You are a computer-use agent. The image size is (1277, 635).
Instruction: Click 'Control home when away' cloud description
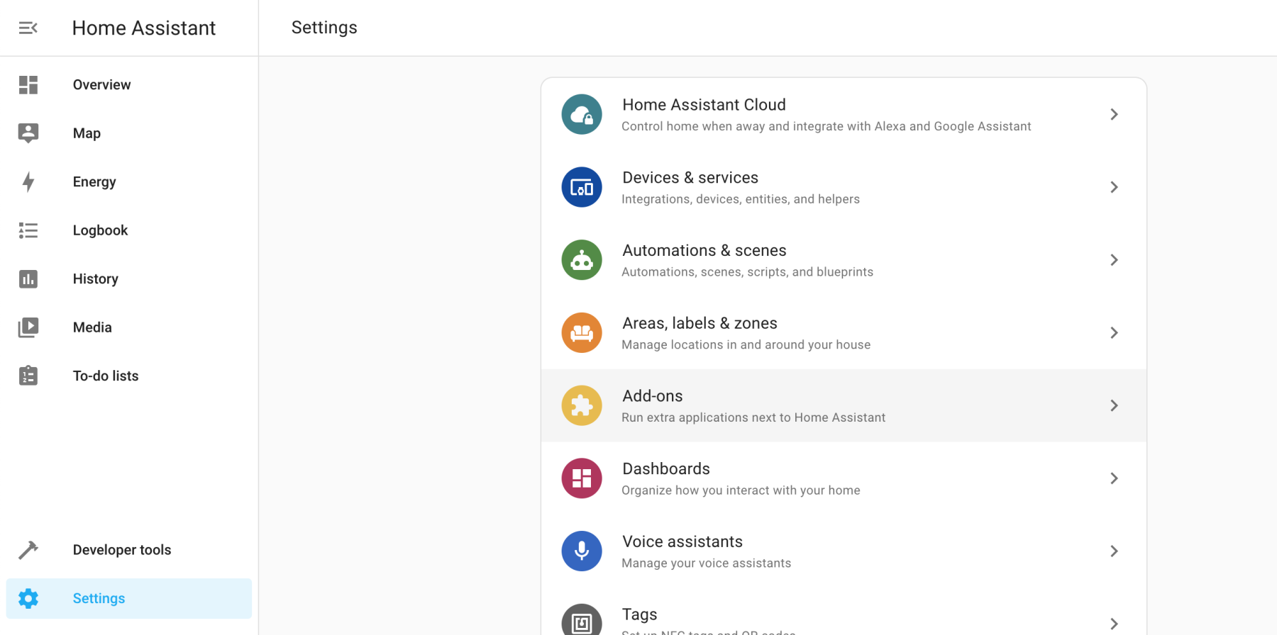pyautogui.click(x=827, y=126)
